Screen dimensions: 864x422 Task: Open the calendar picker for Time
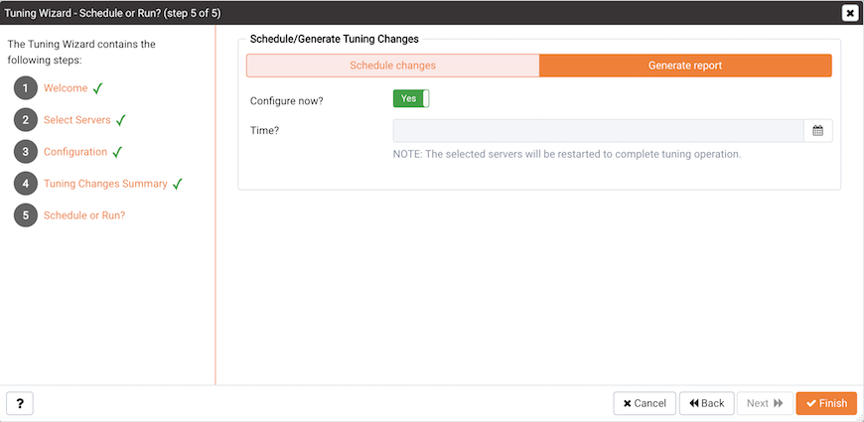point(817,131)
